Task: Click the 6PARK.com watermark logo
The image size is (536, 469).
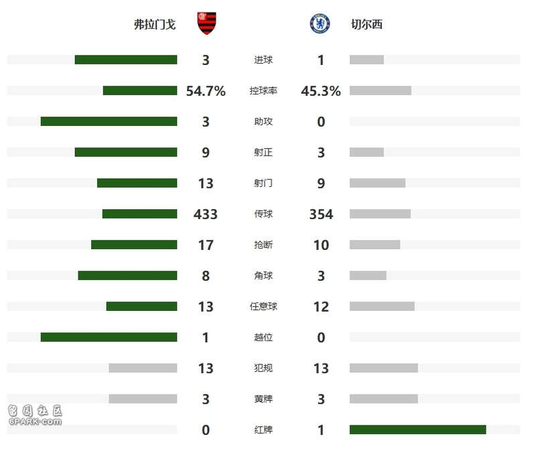Action: [35, 415]
